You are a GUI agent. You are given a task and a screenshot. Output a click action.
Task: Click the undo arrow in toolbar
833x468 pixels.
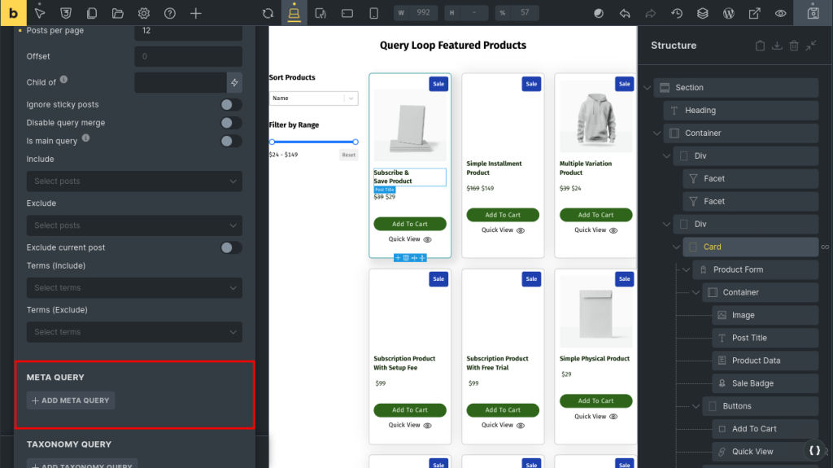click(624, 13)
